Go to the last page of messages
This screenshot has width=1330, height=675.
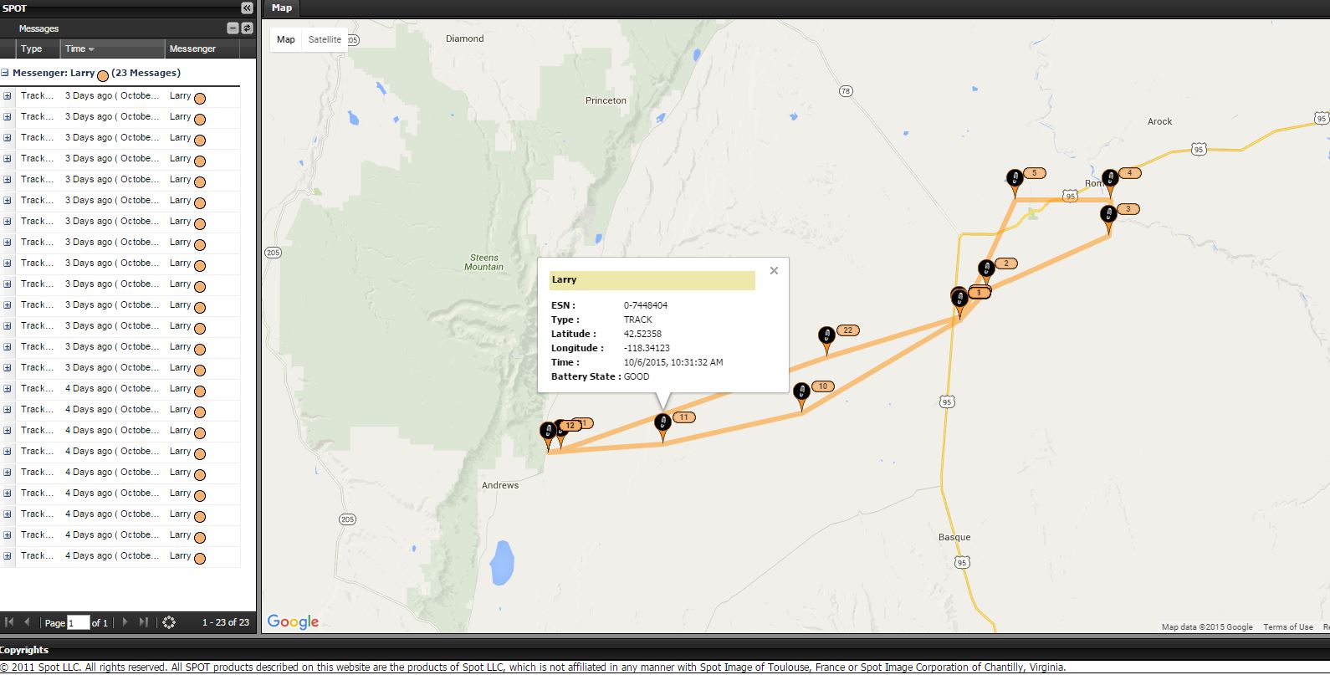point(143,622)
